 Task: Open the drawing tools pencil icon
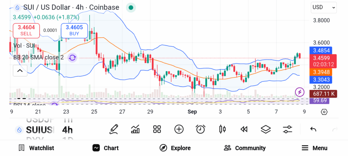[114, 129]
